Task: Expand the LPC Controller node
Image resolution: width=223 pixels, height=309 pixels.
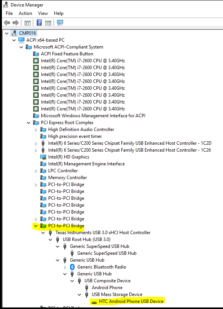Action: (x=36, y=171)
